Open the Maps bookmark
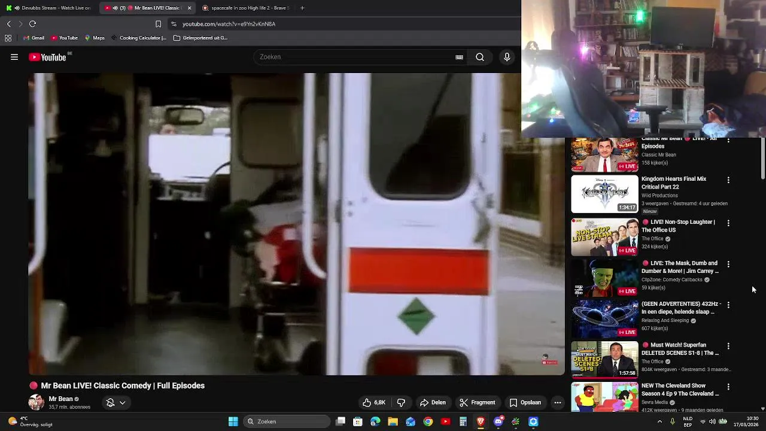 coord(95,38)
